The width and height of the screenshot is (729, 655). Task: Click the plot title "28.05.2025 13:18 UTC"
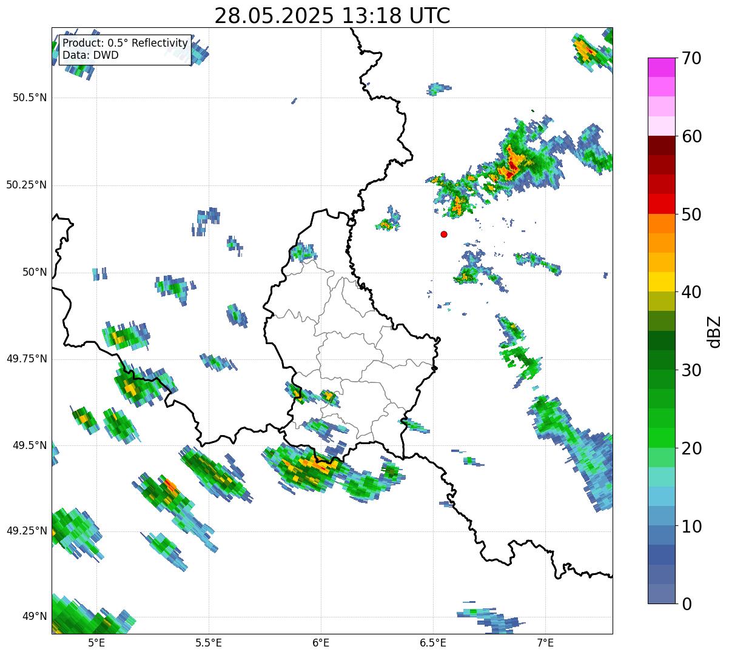332,16
